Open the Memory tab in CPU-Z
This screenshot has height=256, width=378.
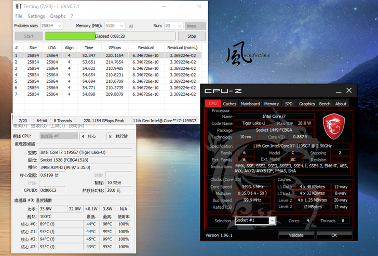(272, 104)
